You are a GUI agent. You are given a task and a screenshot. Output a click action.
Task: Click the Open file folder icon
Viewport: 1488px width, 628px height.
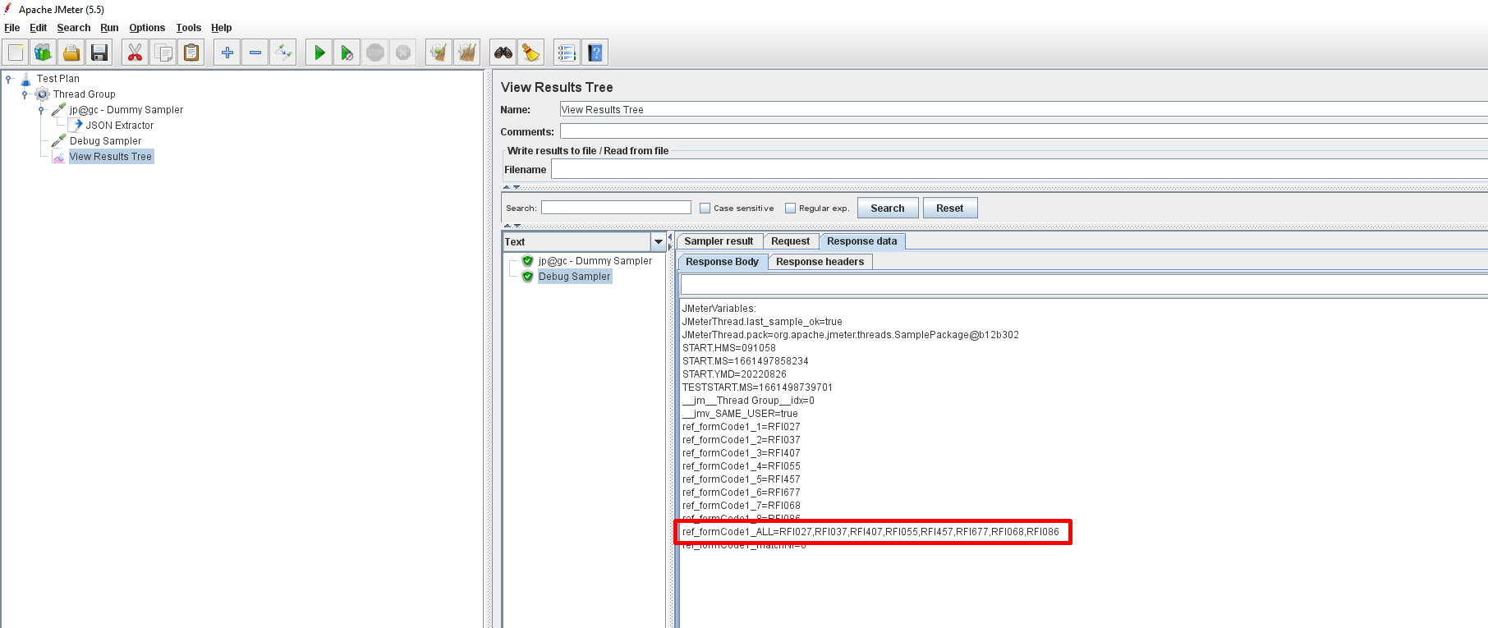[x=71, y=53]
